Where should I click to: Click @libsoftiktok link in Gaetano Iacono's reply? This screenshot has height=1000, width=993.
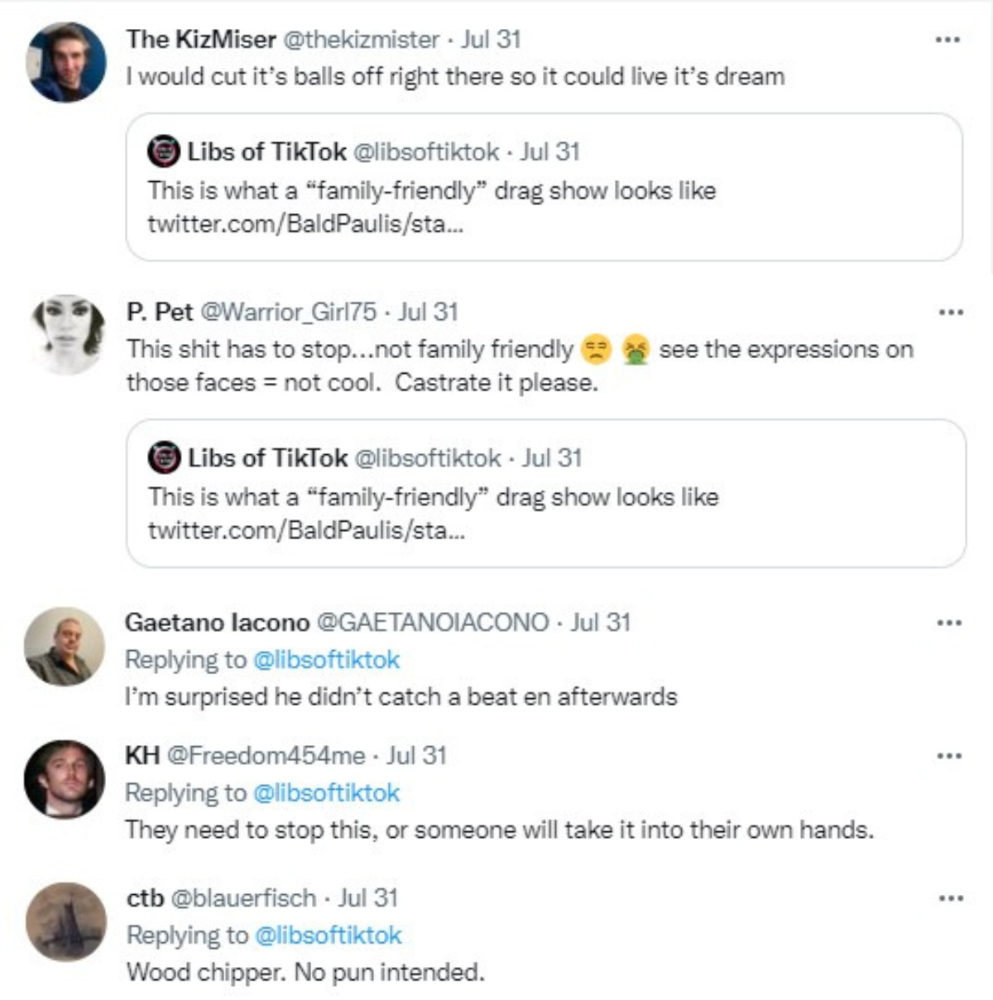click(326, 659)
